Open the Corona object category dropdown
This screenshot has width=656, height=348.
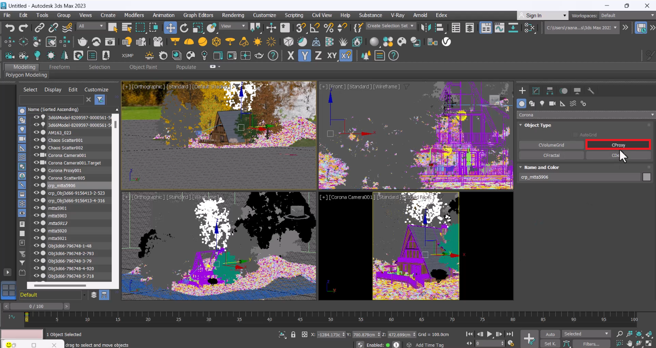pos(585,115)
